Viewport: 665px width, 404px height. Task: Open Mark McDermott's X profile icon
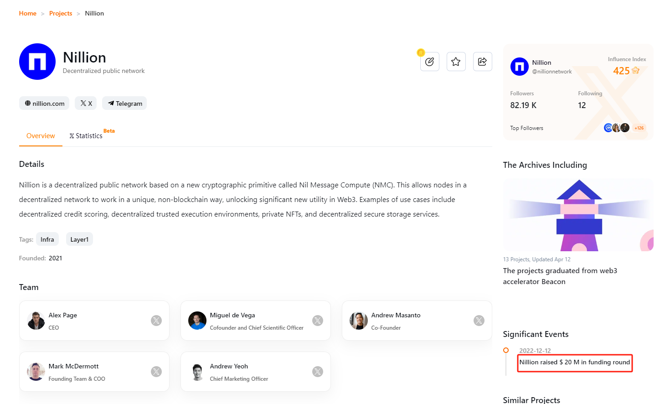pos(156,372)
